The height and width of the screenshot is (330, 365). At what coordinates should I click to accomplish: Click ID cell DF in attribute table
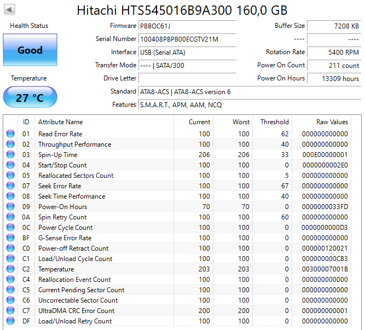(26, 321)
